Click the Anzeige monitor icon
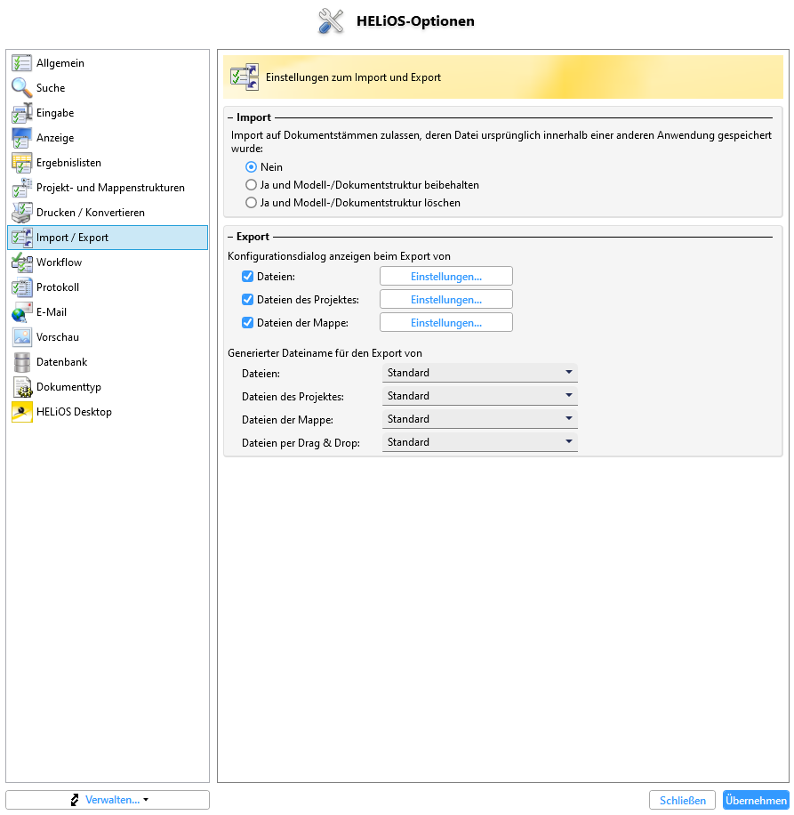 (x=22, y=138)
